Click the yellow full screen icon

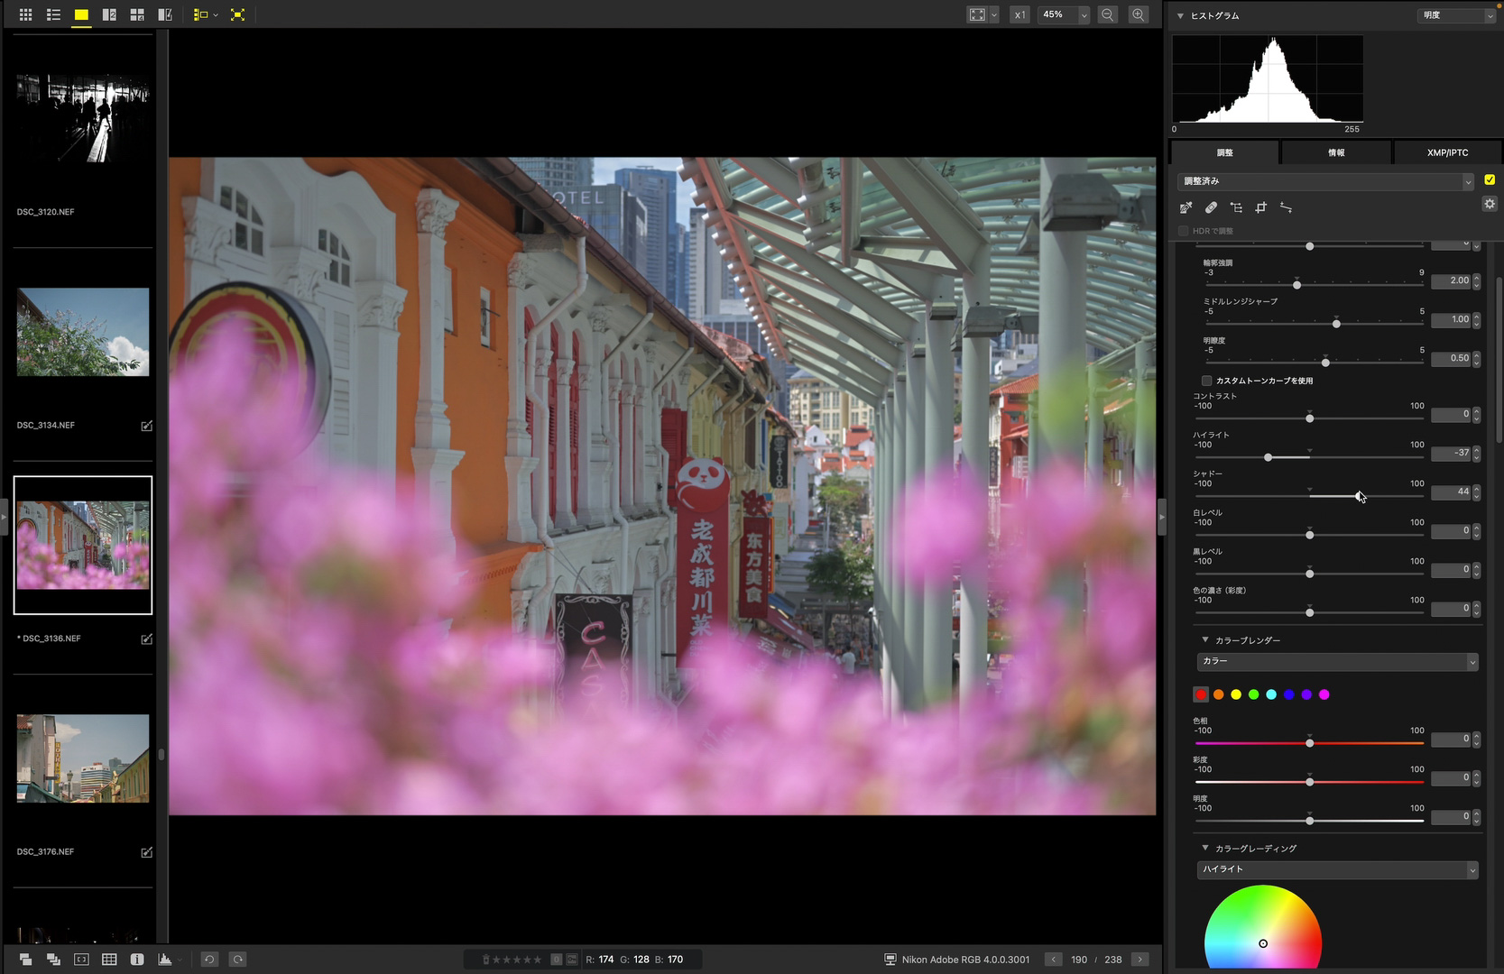237,14
